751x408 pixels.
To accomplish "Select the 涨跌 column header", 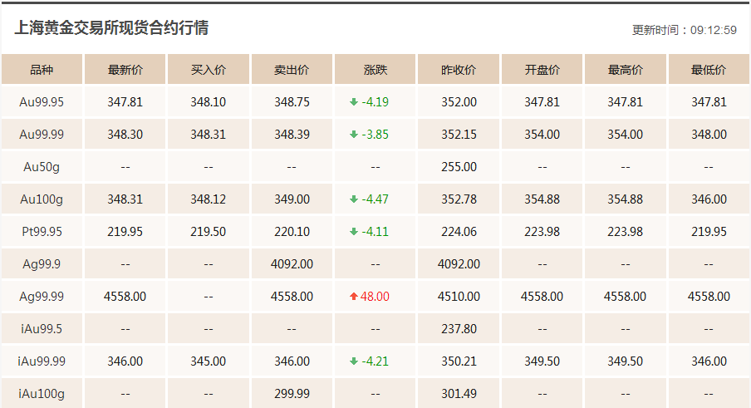I will click(x=375, y=70).
